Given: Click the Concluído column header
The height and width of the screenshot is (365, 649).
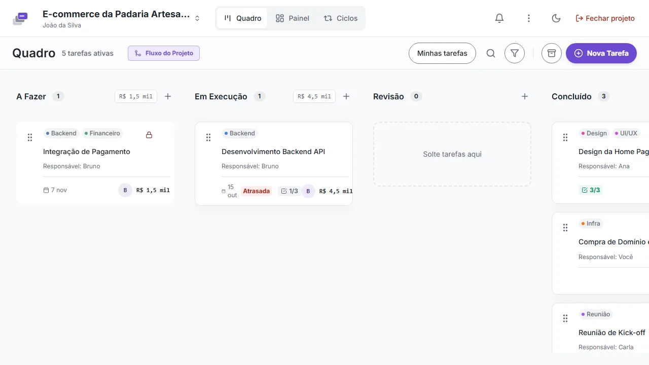Looking at the screenshot, I should (571, 96).
